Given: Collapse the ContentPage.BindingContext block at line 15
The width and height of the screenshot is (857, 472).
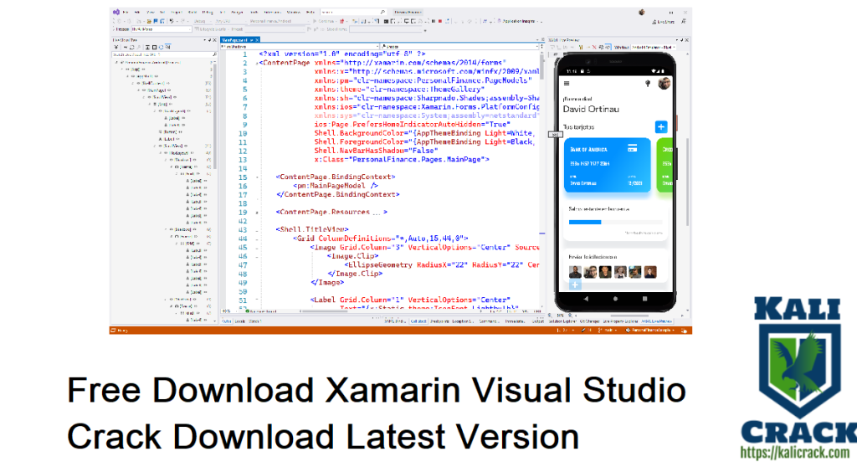Looking at the screenshot, I should tap(257, 177).
